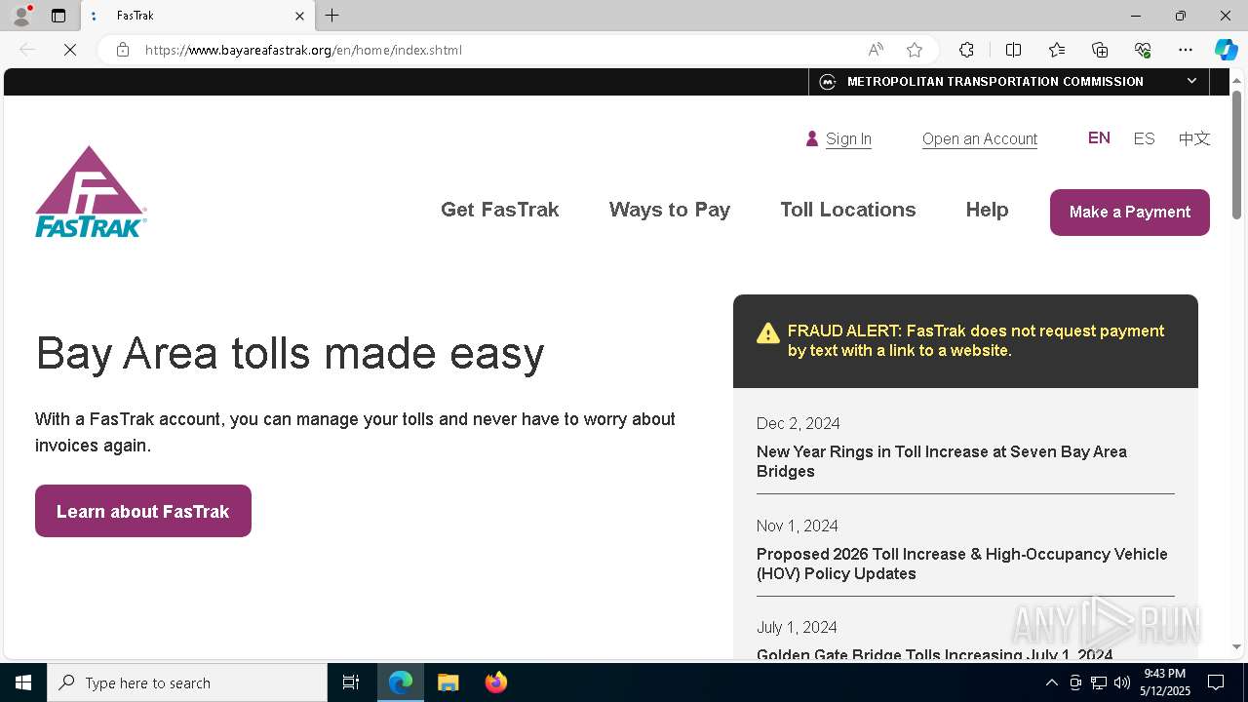This screenshot has height=702, width=1248.
Task: Select the EN language option
Action: point(1099,138)
